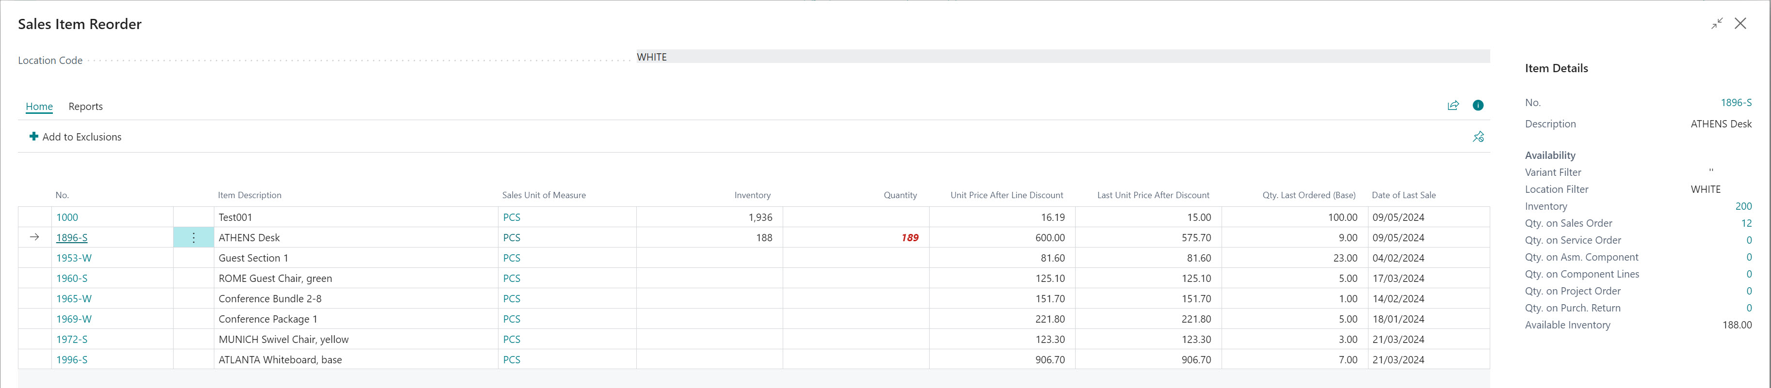Click the Location Code field showing WHITE
This screenshot has width=1771, height=388.
click(1062, 57)
